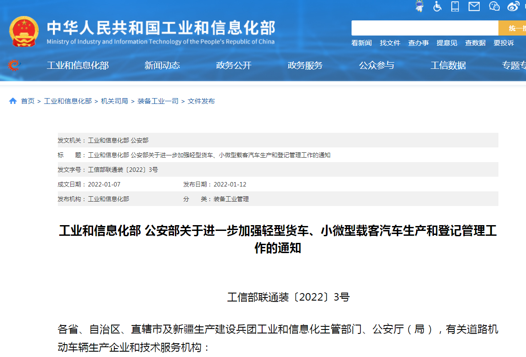526x357 pixels.
Task: Click the English ministry name subtitle
Action: [x=160, y=41]
